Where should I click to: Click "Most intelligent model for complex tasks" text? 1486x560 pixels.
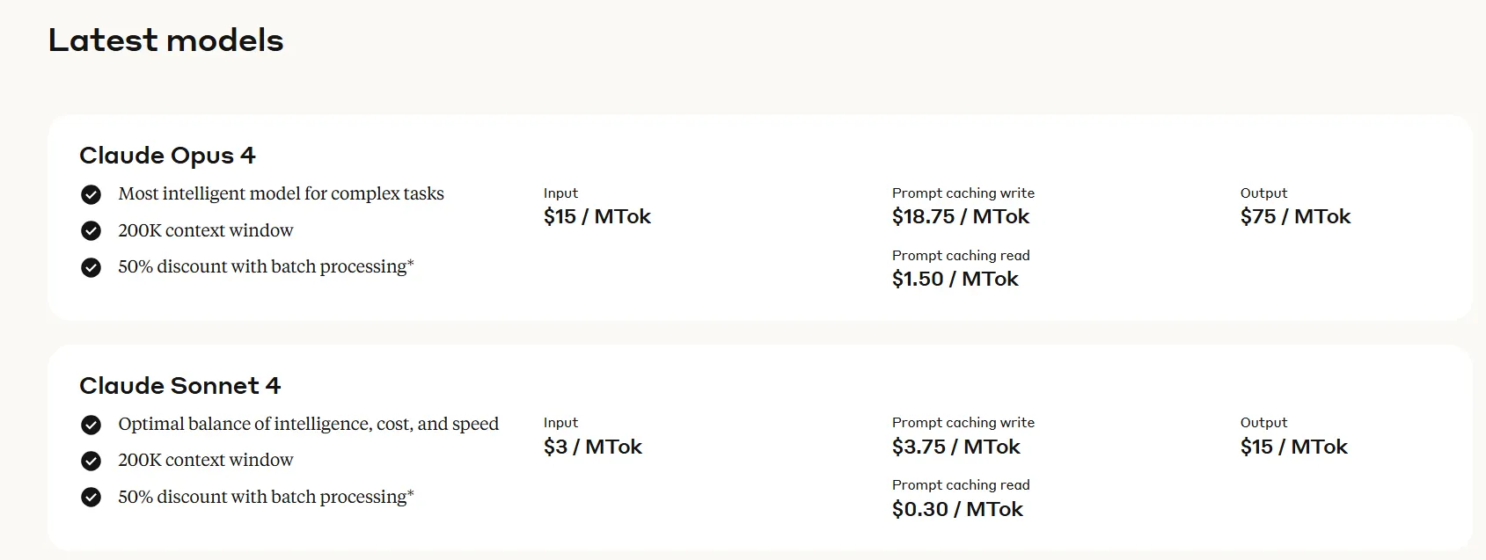[x=281, y=194]
